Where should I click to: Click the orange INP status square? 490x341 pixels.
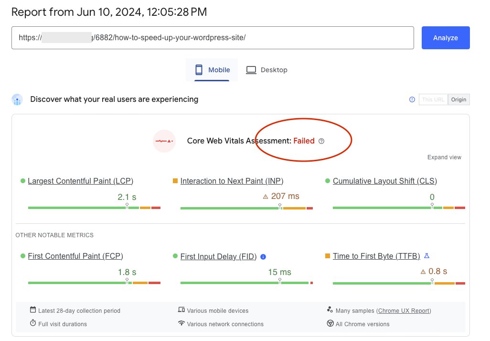pyautogui.click(x=175, y=181)
